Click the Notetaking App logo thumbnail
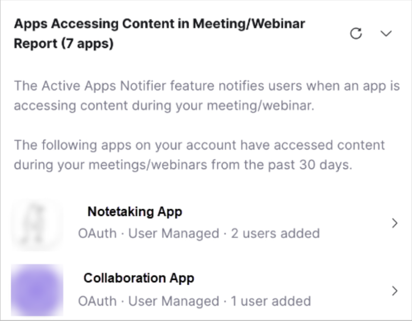Image resolution: width=412 pixels, height=321 pixels. pos(37,225)
